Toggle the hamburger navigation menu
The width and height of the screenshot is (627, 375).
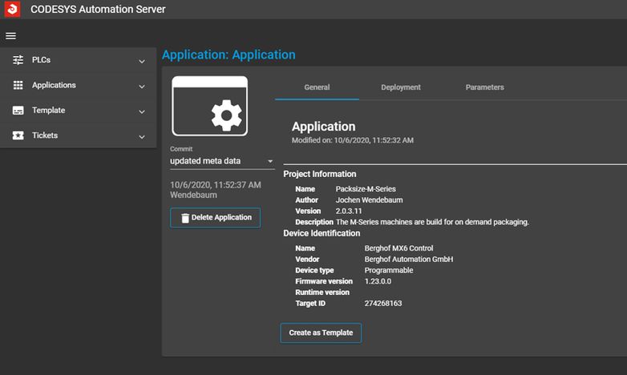point(10,36)
